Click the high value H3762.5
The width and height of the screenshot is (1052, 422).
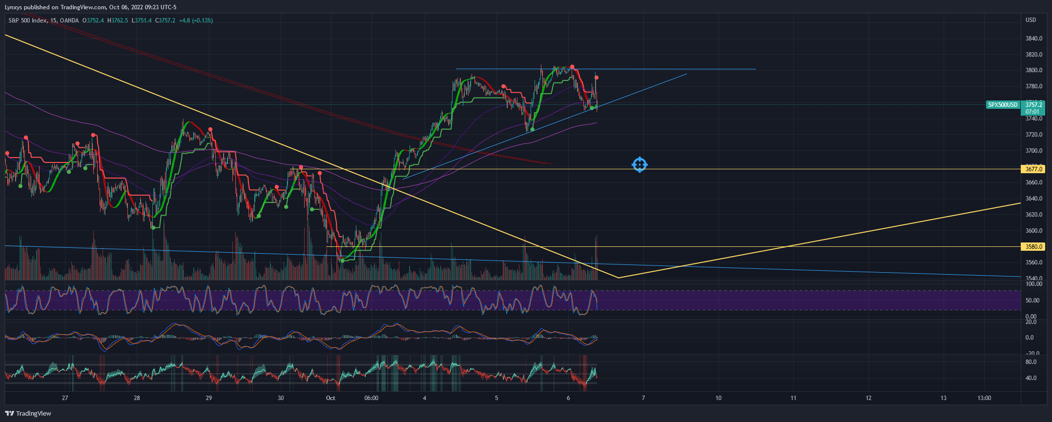[x=118, y=20]
